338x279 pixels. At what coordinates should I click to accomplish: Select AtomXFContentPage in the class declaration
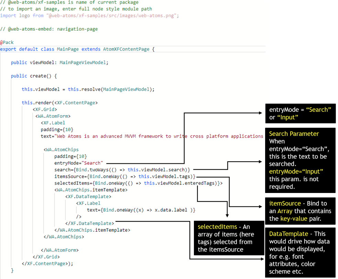coord(126,49)
